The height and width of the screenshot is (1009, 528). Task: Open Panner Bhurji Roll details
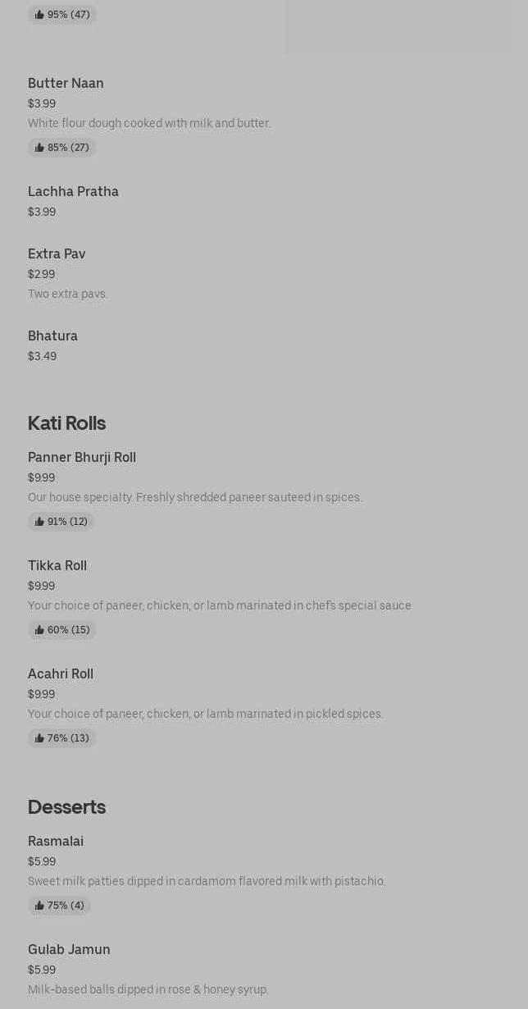pyautogui.click(x=82, y=457)
